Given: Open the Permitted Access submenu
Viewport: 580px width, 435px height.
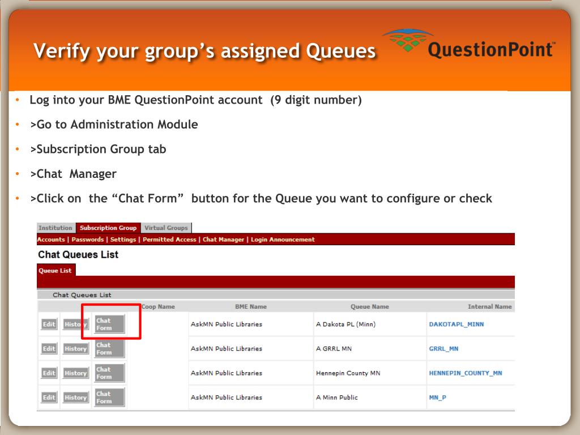Looking at the screenshot, I should pyautogui.click(x=169, y=240).
